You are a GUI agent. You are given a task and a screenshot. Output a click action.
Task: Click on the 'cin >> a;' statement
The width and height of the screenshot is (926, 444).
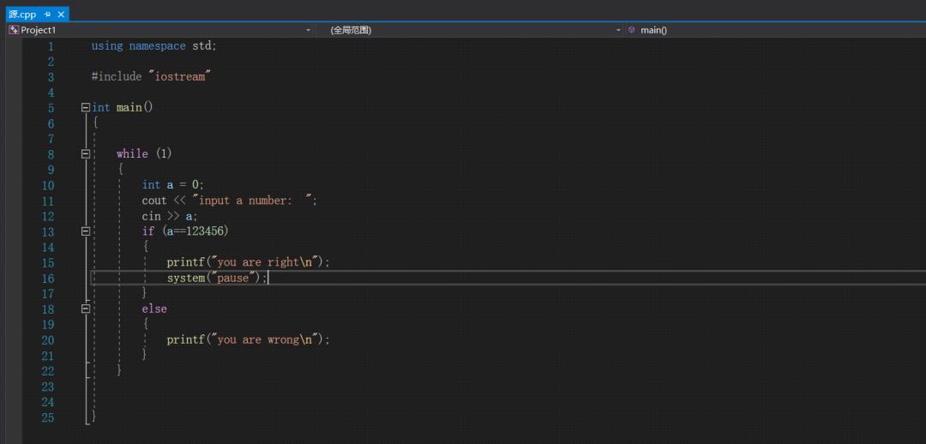click(170, 216)
